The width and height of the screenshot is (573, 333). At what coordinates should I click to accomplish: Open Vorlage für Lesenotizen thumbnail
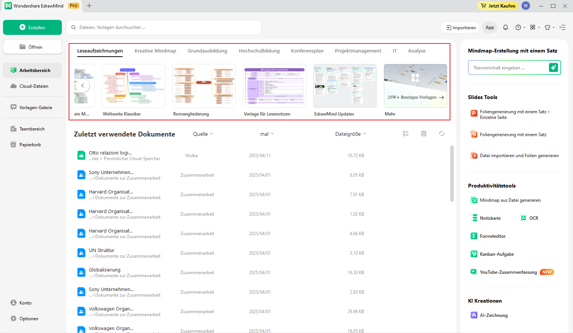[274, 86]
